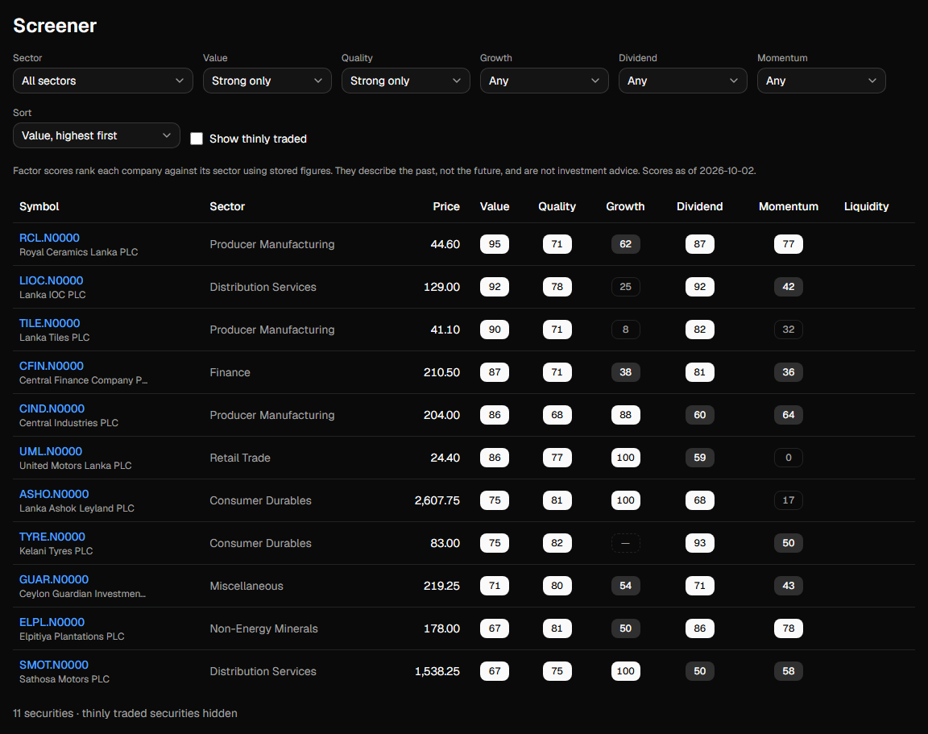928x734 pixels.
Task: Click the Quality column header
Action: coord(557,206)
